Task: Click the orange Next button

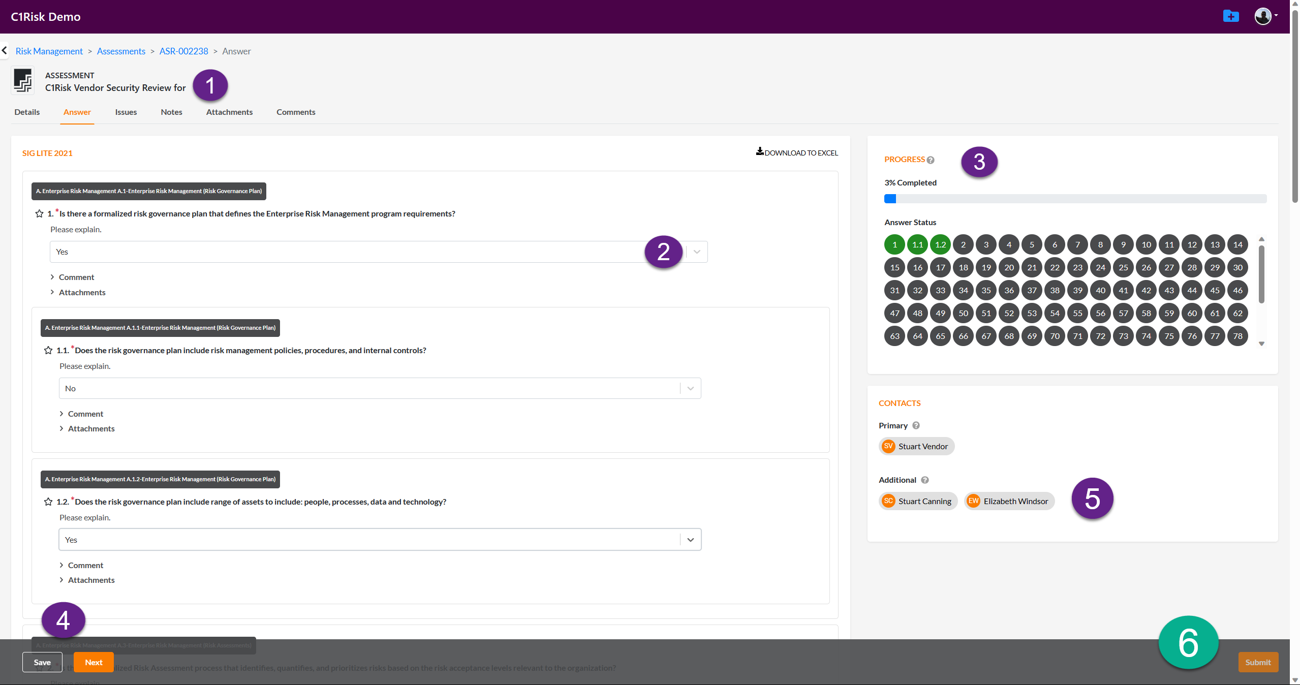Action: point(94,662)
